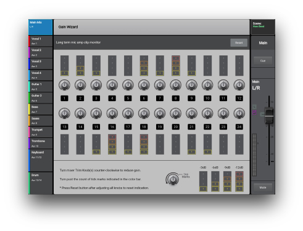This screenshot has width=303, height=231.
Task: Open the Drum Aux 13/14 mix
Action: click(41, 183)
